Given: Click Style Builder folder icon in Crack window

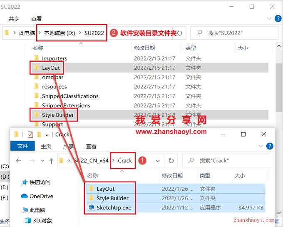Looking at the screenshot, I should pyautogui.click(x=91, y=198).
